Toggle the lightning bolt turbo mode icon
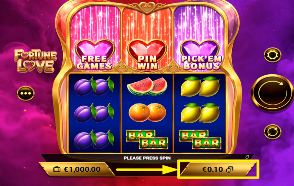294x186 pixels. click(247, 157)
